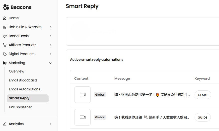Image resolution: width=219 pixels, height=131 pixels.
Task: Expand the Brand Deals chevron
Action: click(x=51, y=36)
